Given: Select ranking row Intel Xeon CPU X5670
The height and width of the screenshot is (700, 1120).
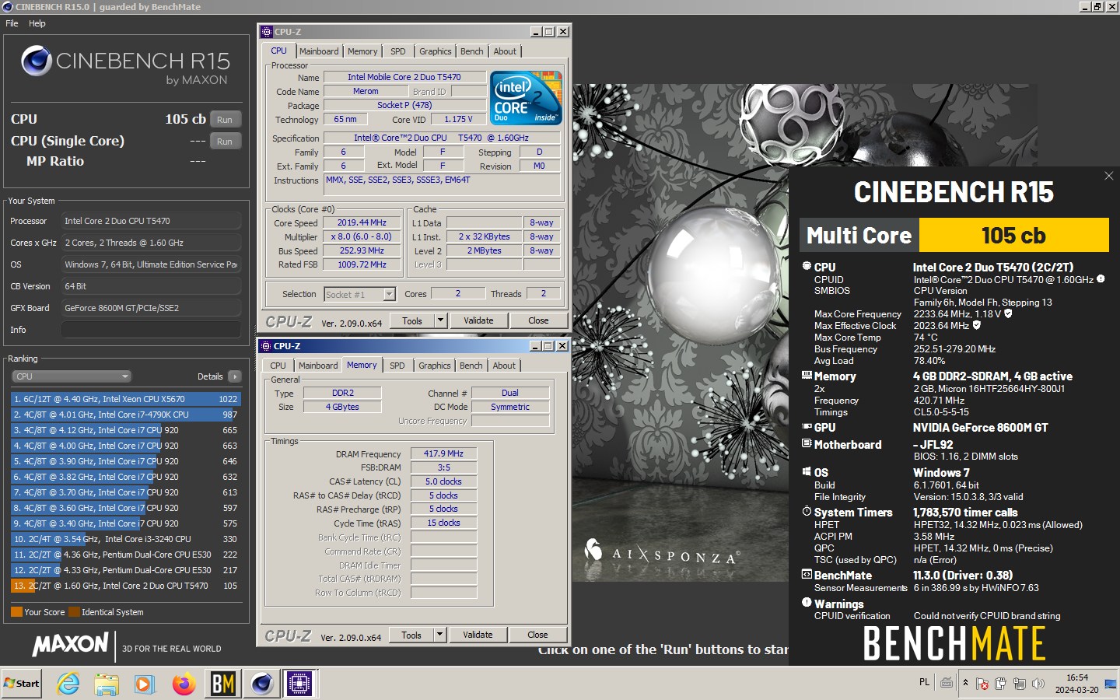Looking at the screenshot, I should point(126,399).
